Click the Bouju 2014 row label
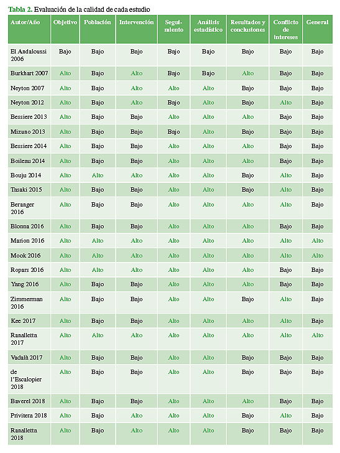The width and height of the screenshot is (340, 453). 25,175
